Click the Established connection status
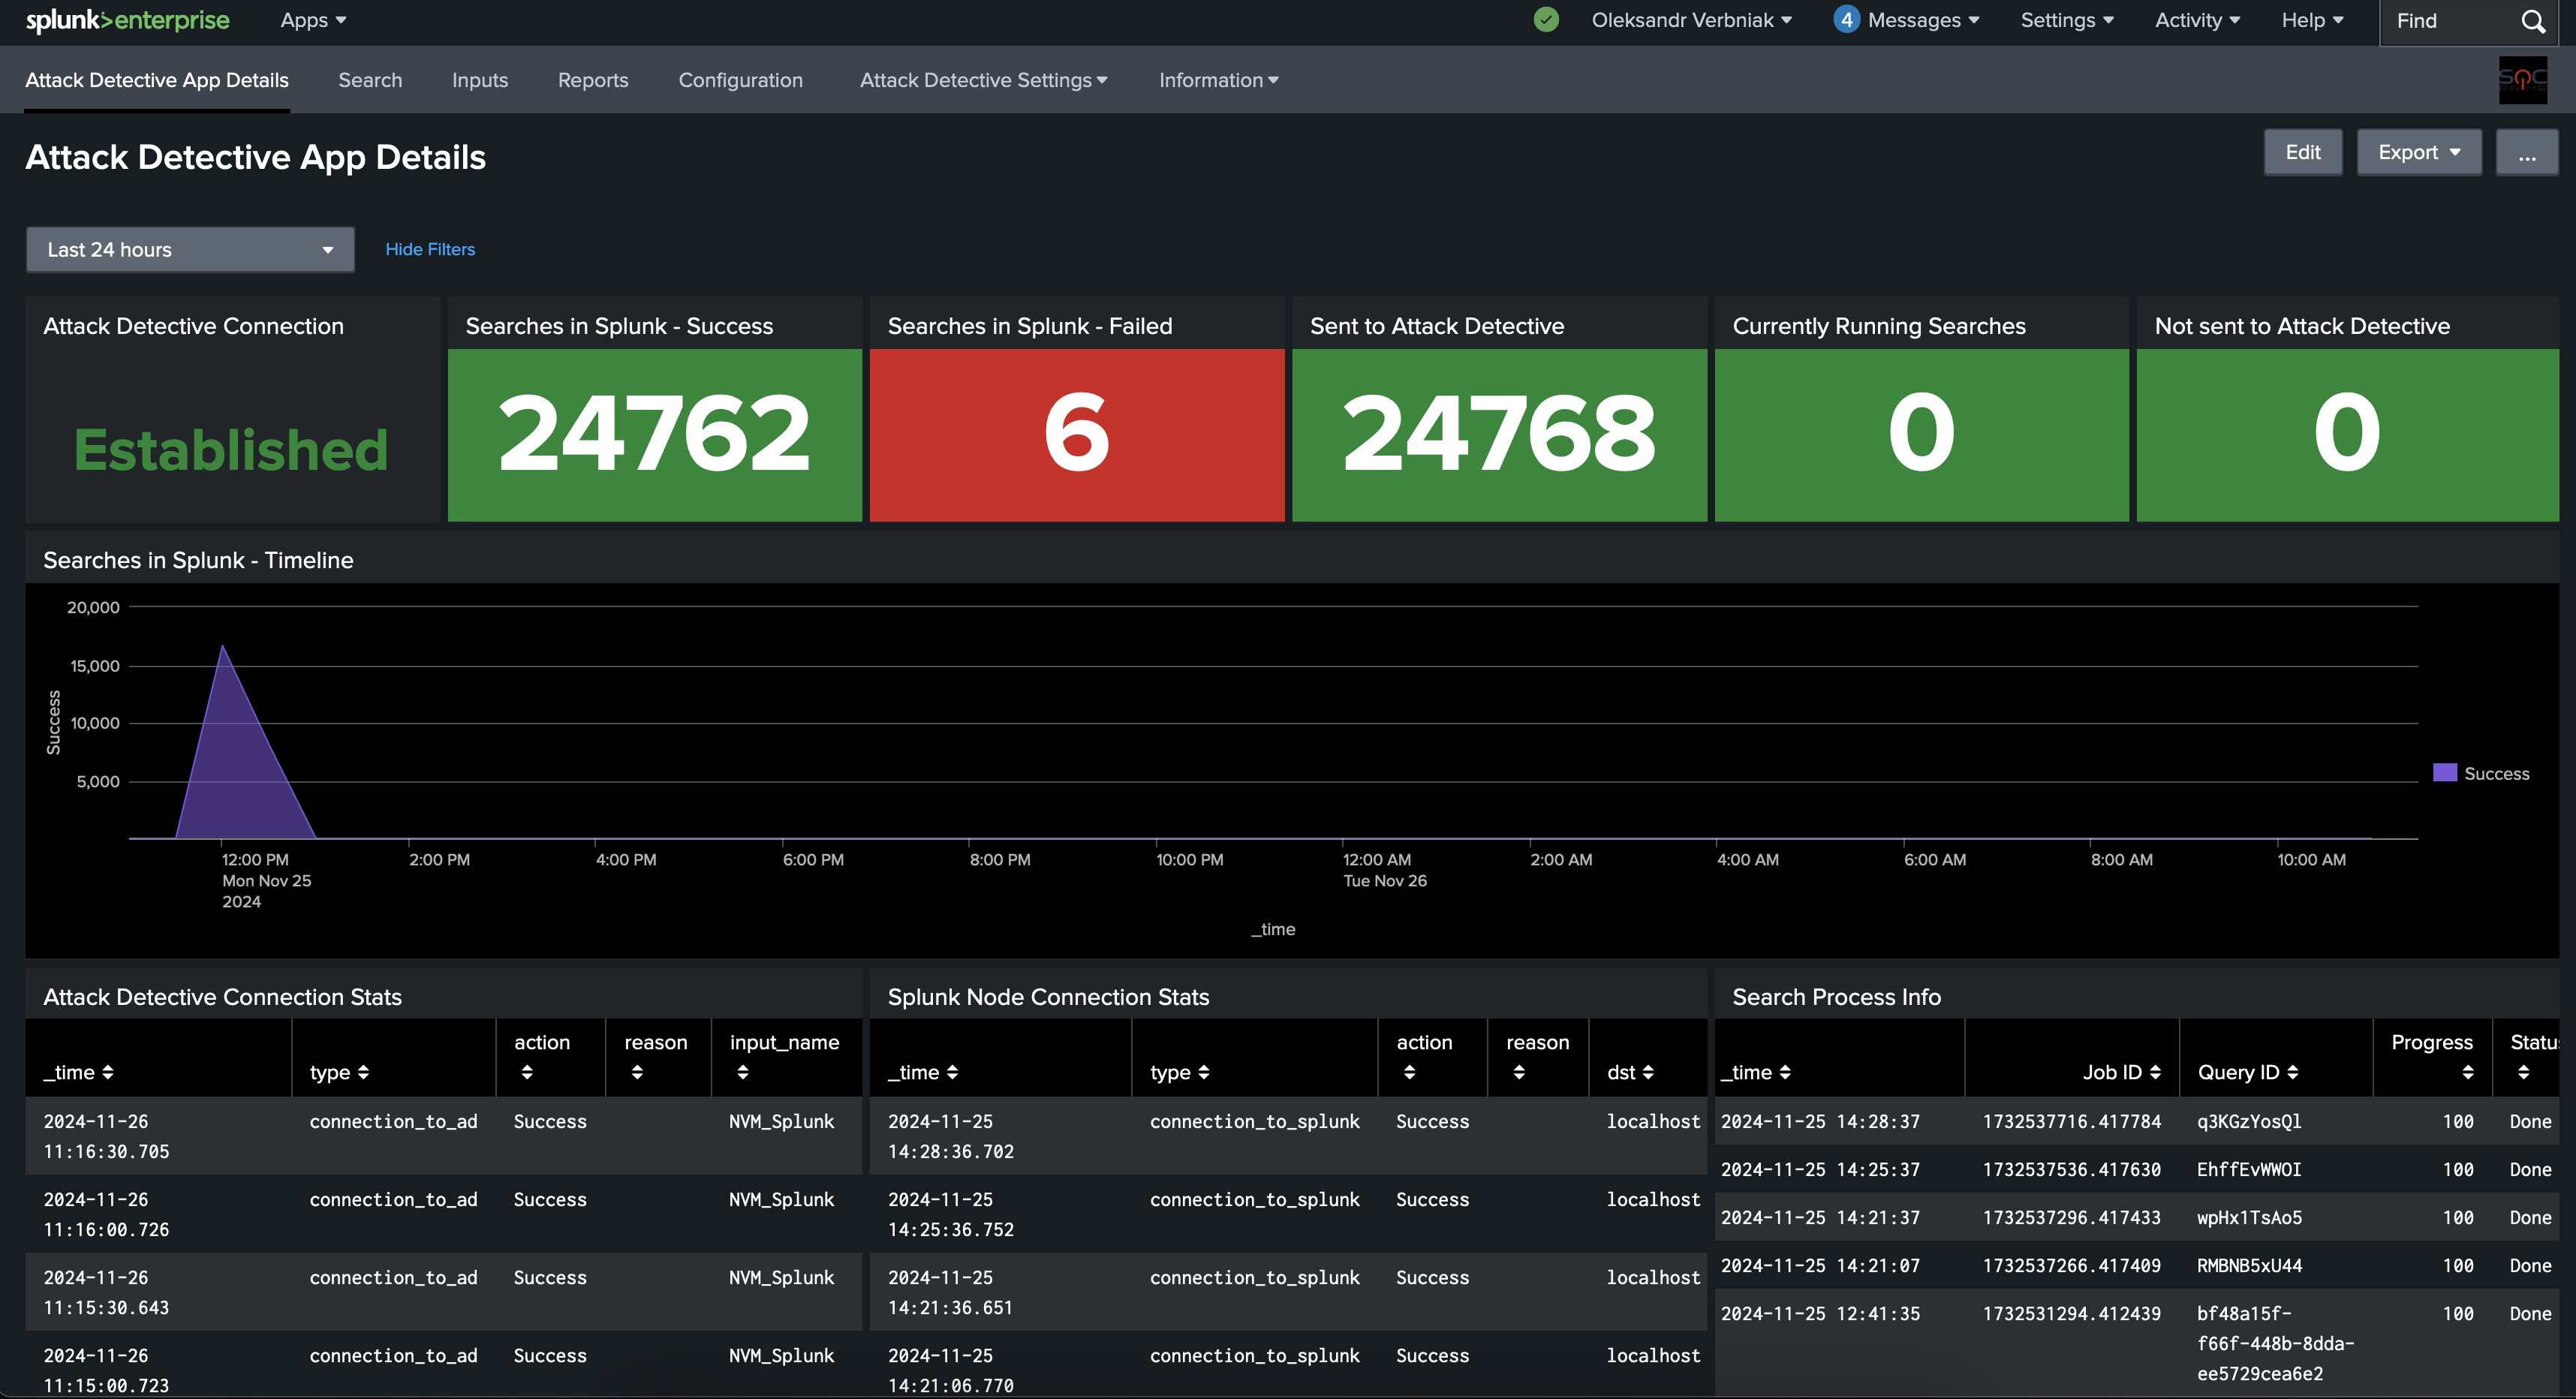This screenshot has height=1399, width=2576. click(231, 450)
